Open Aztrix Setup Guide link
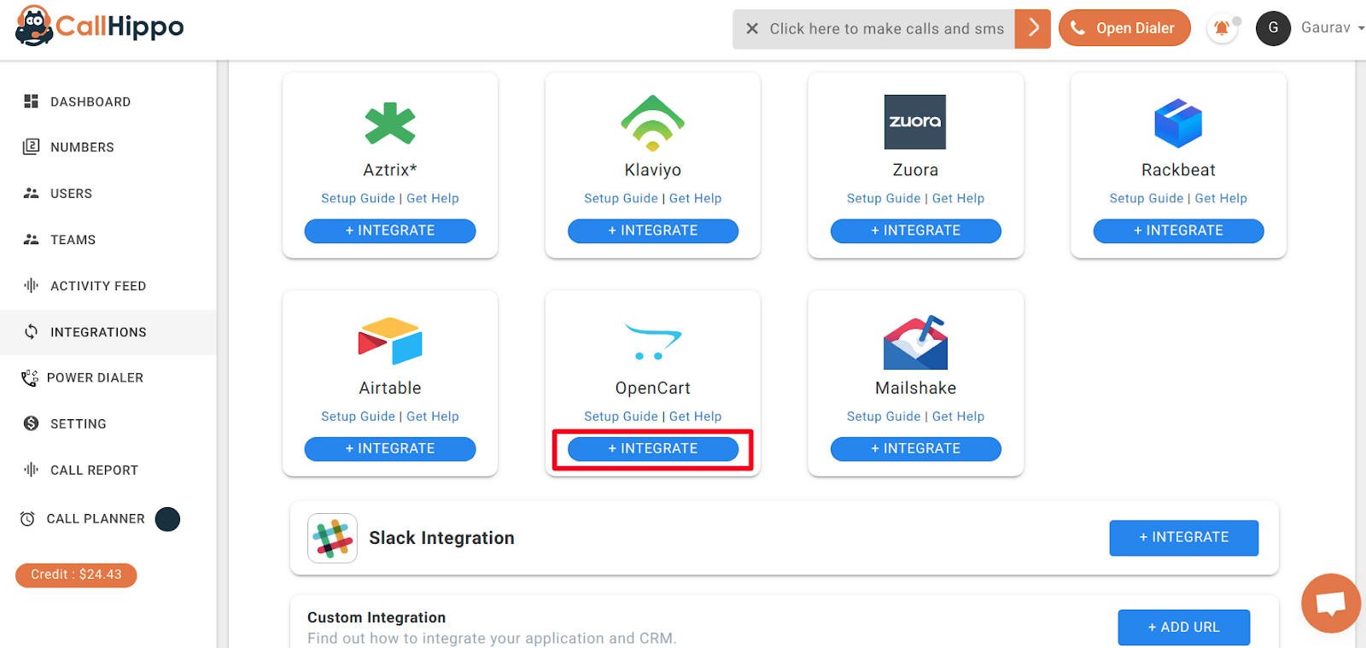 pos(358,198)
